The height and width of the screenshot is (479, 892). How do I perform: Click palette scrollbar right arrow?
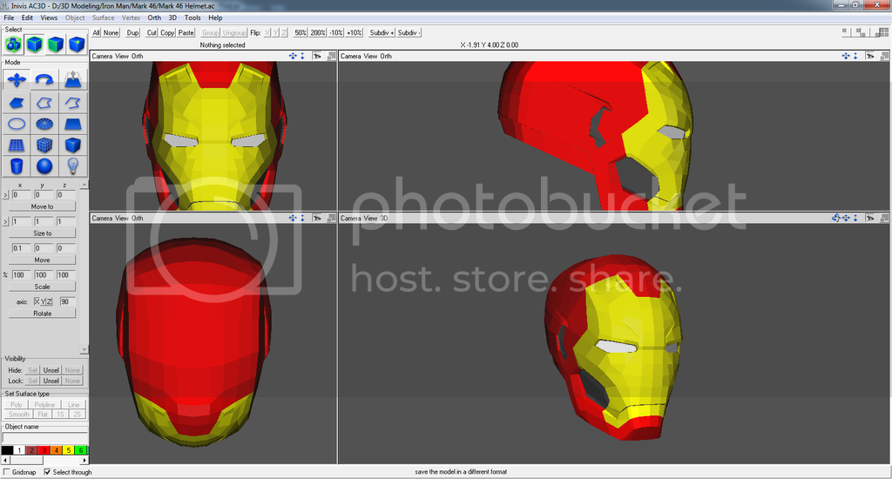(84, 460)
